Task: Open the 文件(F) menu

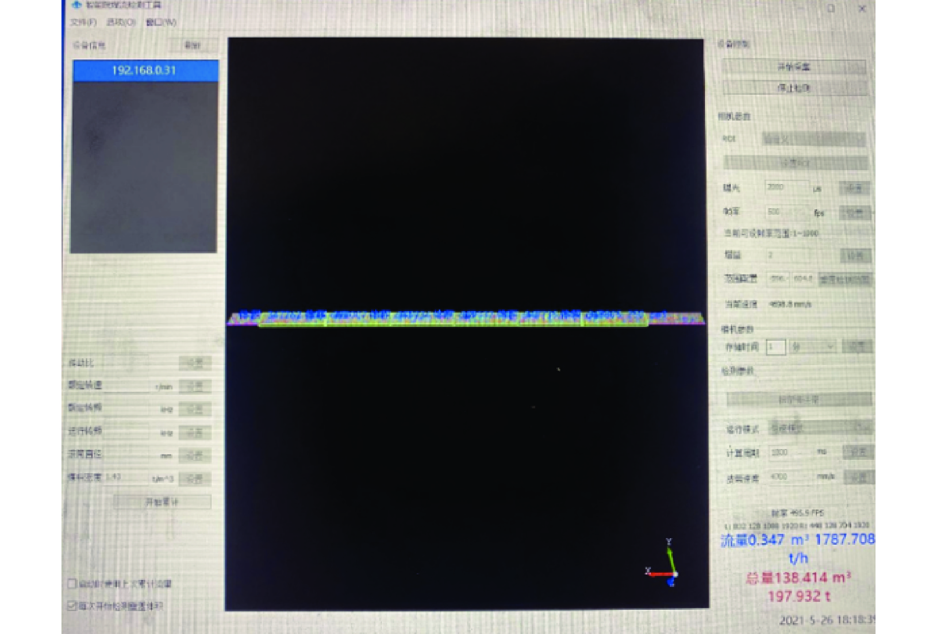Action: tap(83, 22)
